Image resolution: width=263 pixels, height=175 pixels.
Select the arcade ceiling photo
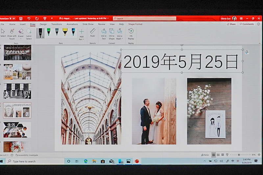pos(91,98)
